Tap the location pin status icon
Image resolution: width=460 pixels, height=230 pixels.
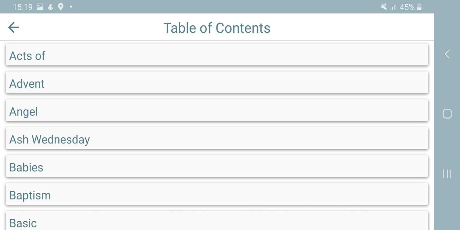[x=61, y=7]
